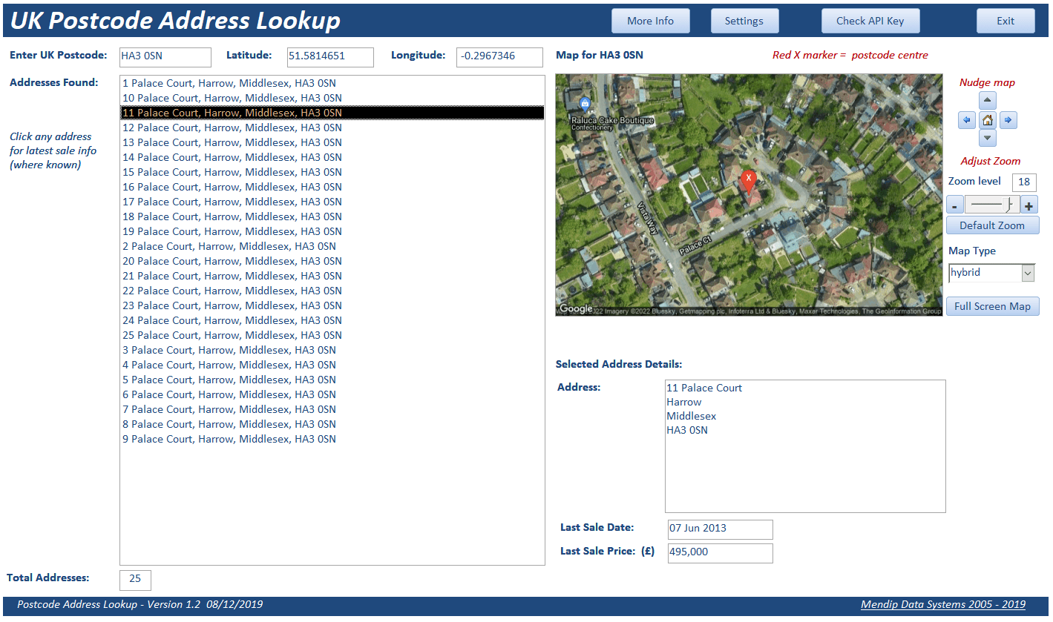Adjust the zoom slider
The height and width of the screenshot is (622, 1053).
tap(992, 205)
